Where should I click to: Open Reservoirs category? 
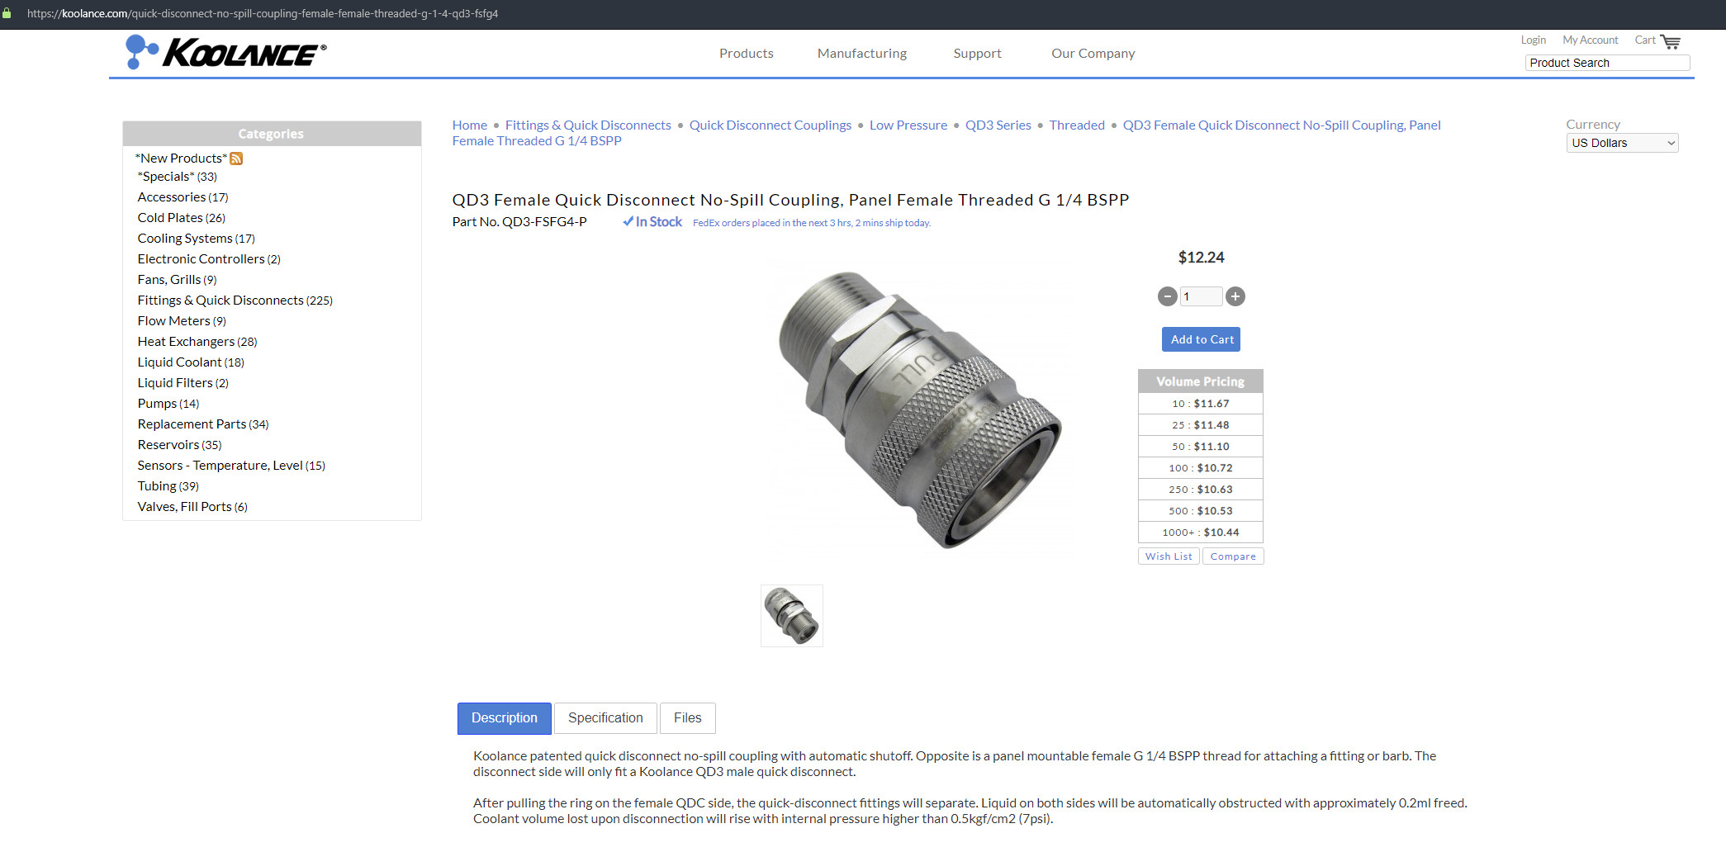[179, 445]
